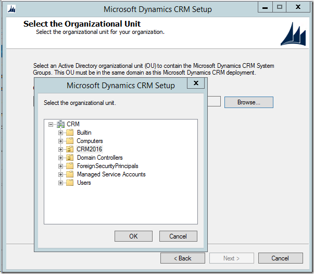Viewport: 314px width, 274px height.
Task: Click the organizational unit text field
Action: pos(214,101)
